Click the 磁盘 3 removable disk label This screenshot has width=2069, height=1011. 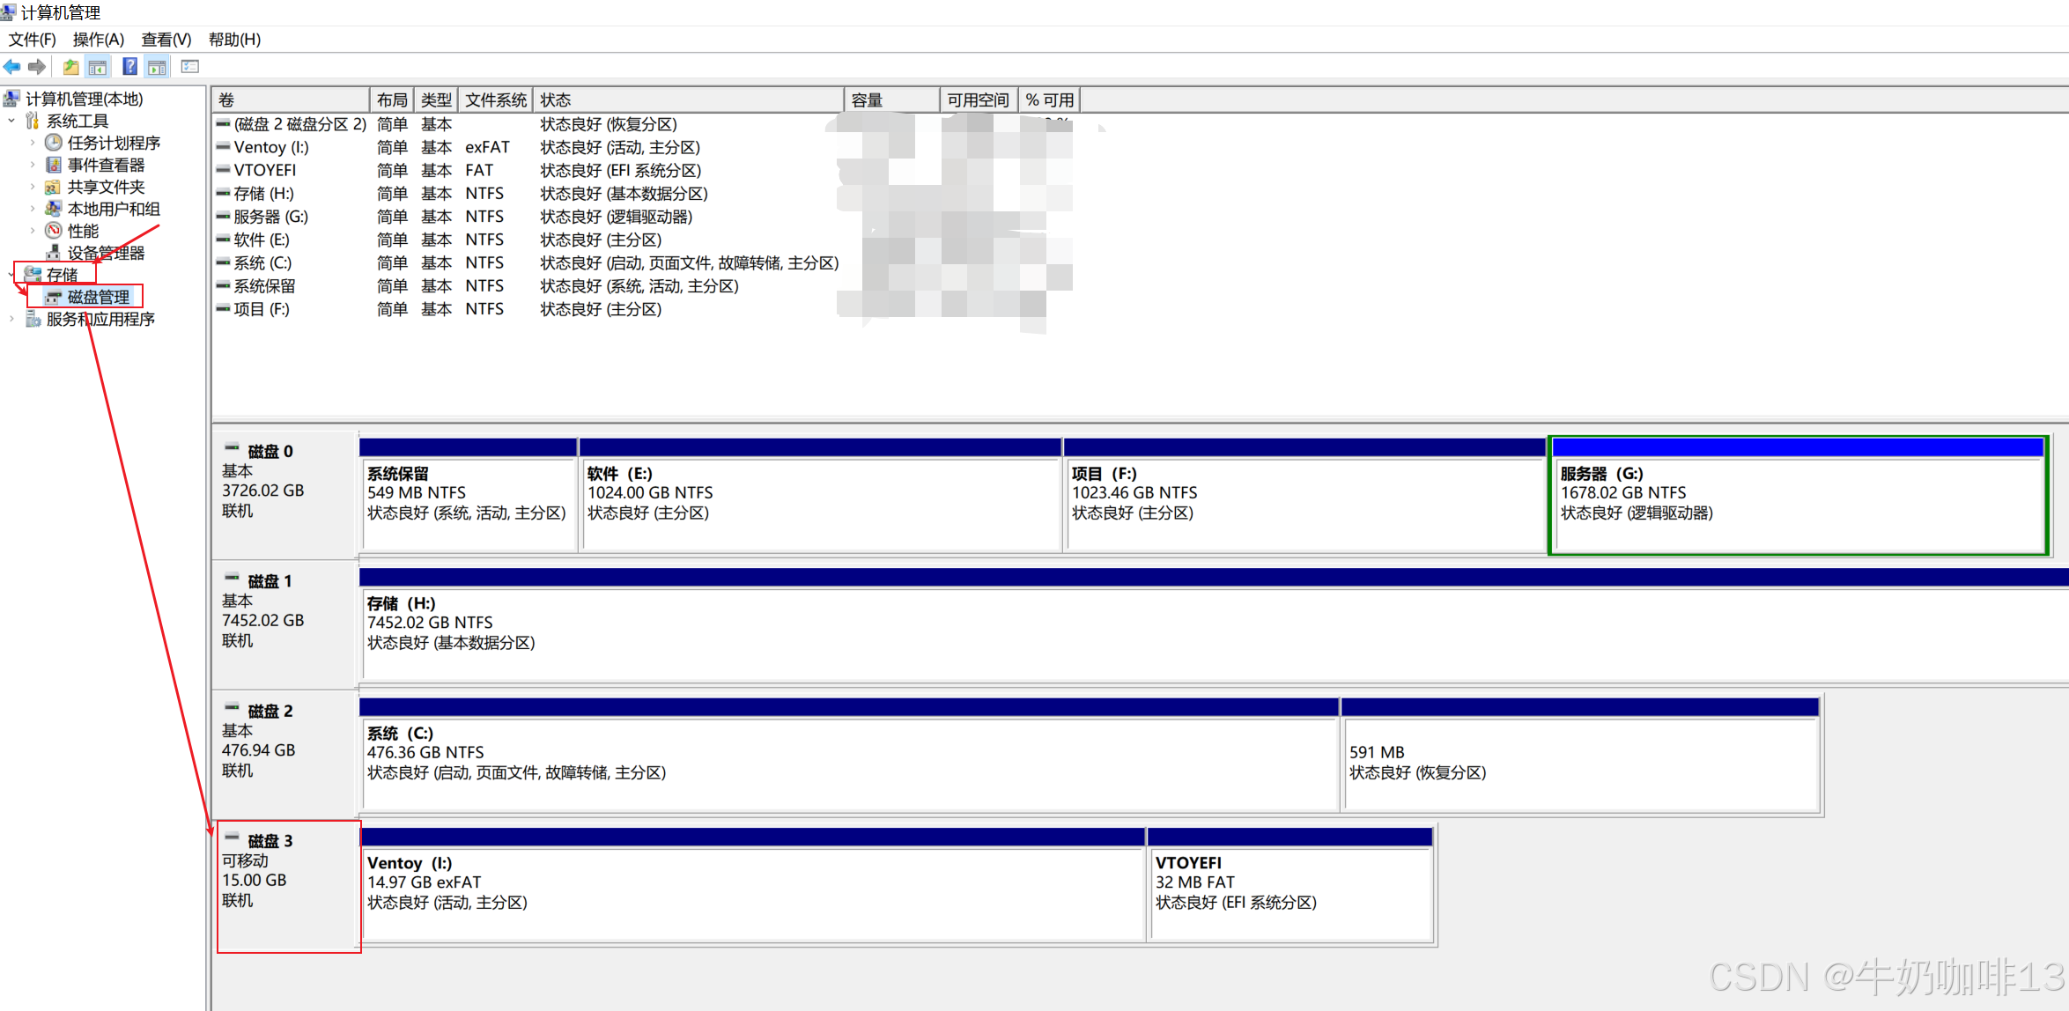270,841
